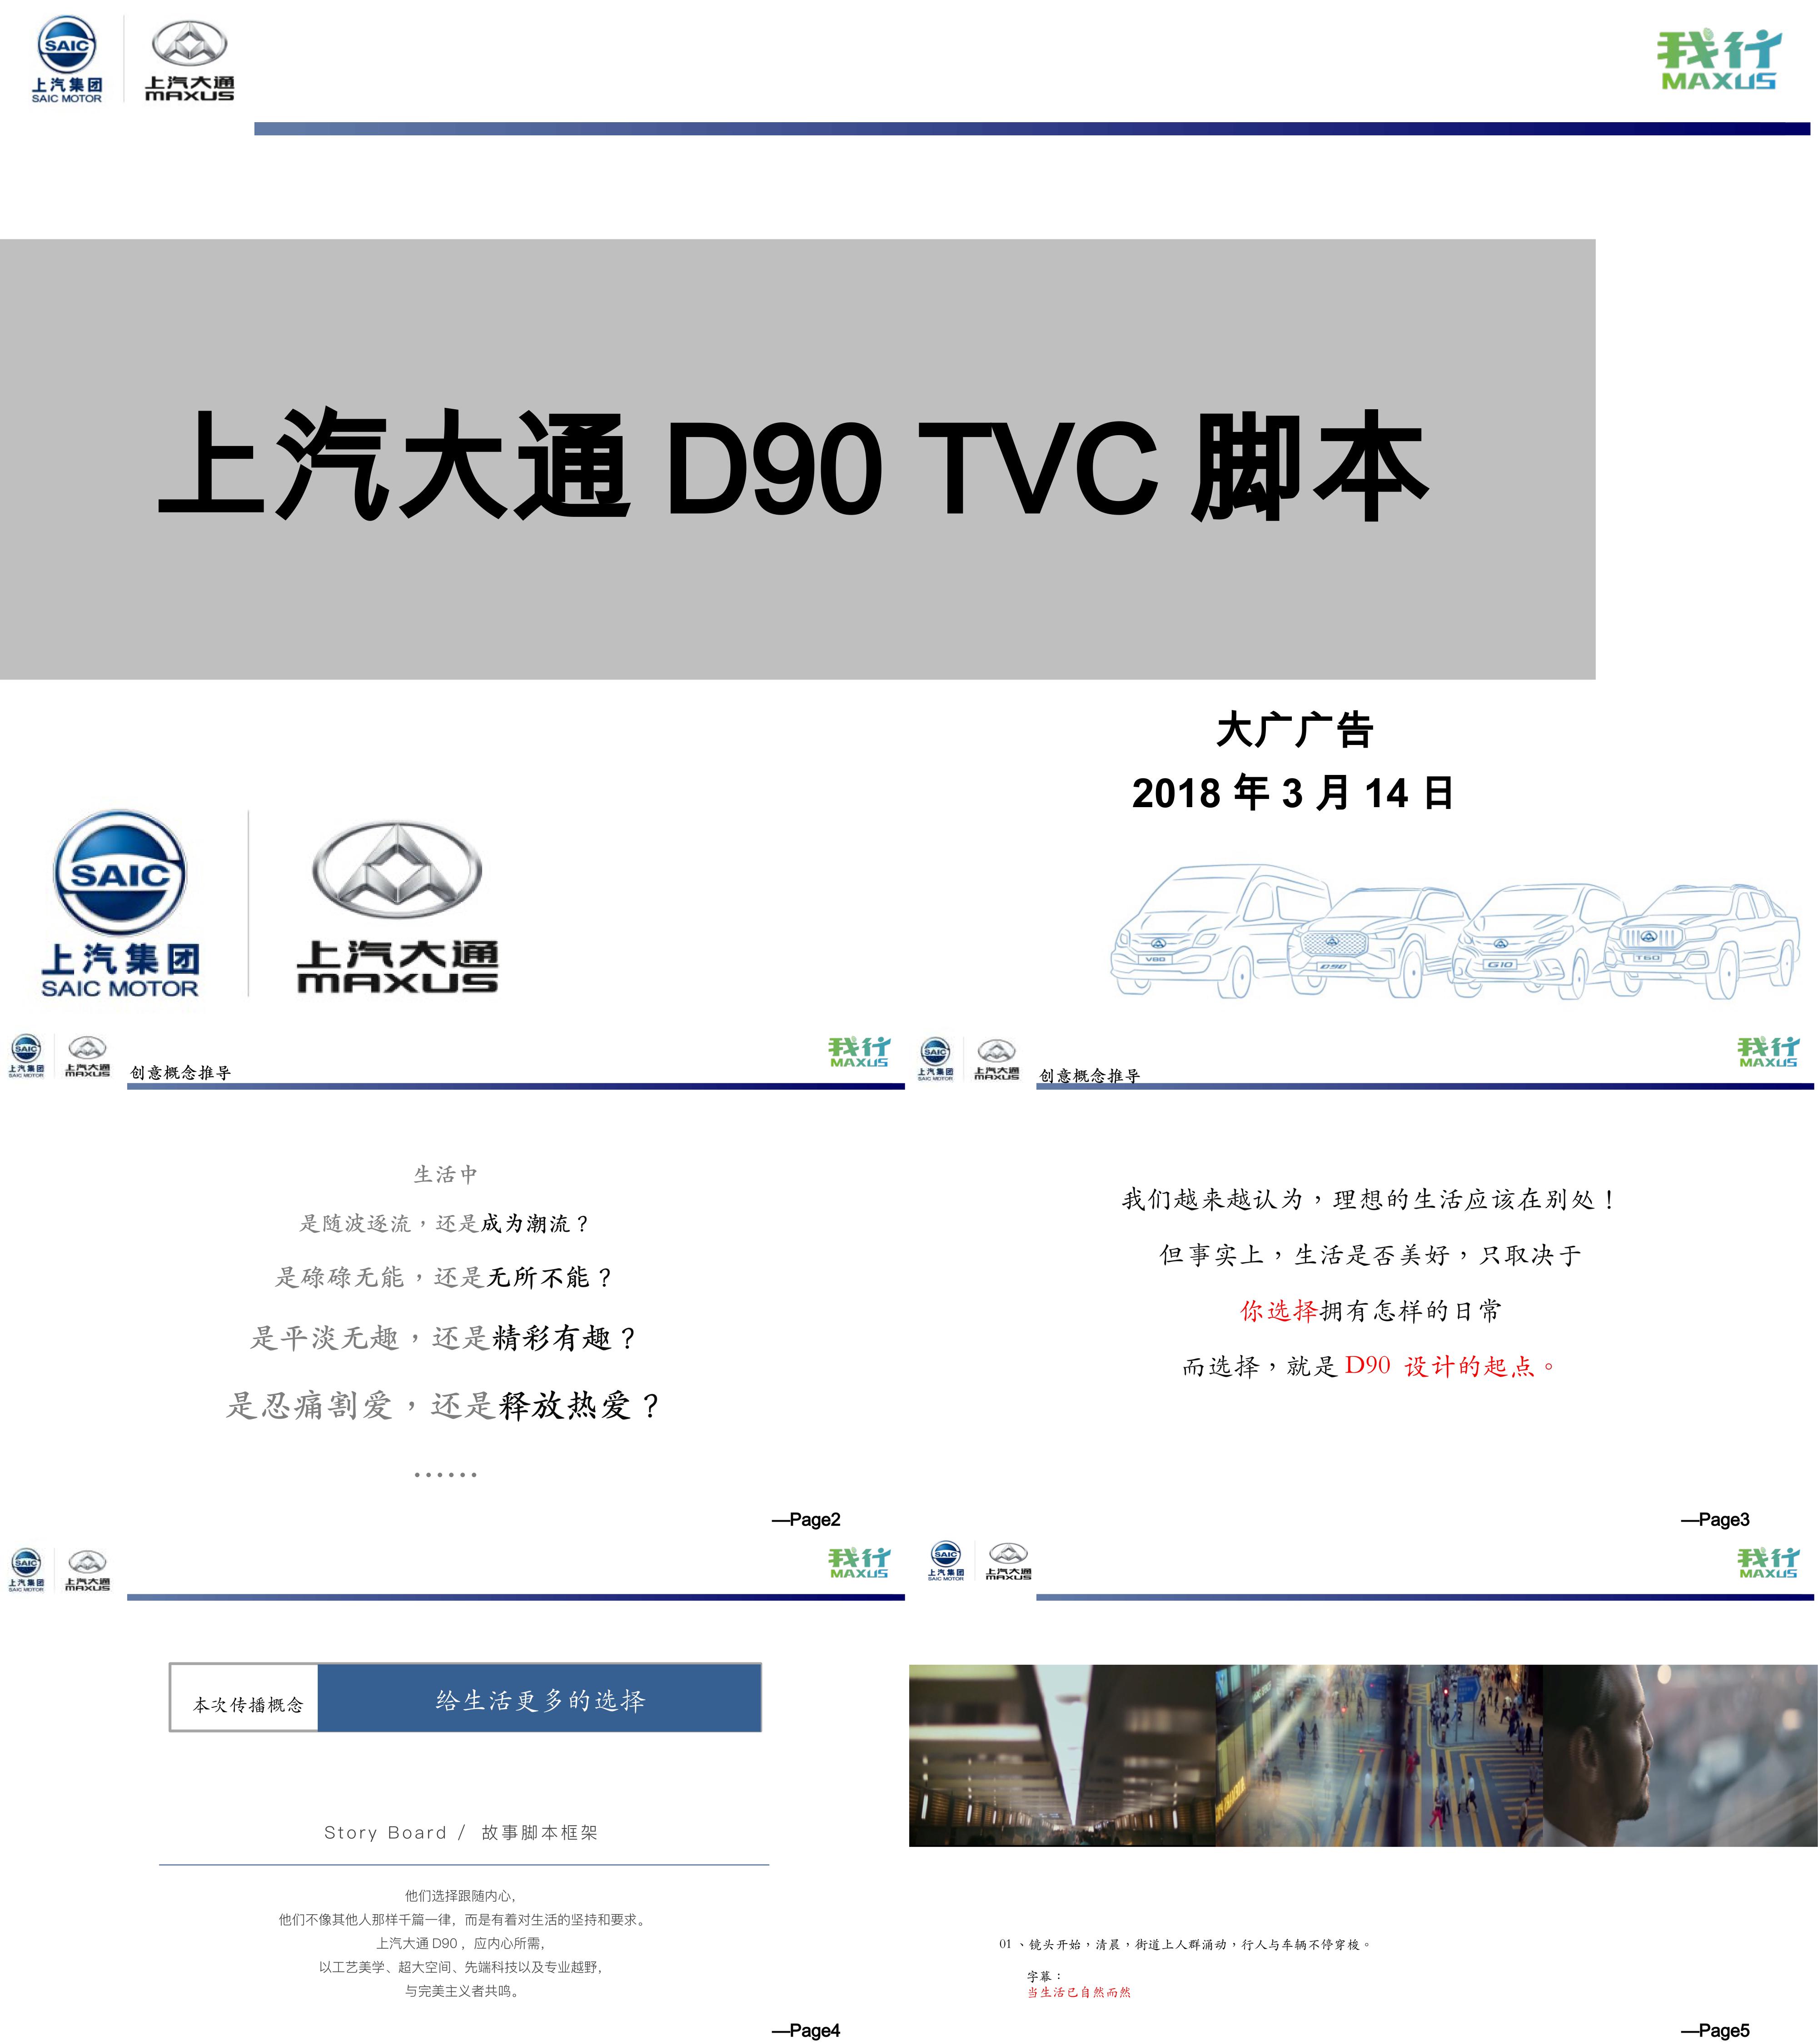
Task: Click the red text D90 设计的起点。
Action: coord(1452,1366)
